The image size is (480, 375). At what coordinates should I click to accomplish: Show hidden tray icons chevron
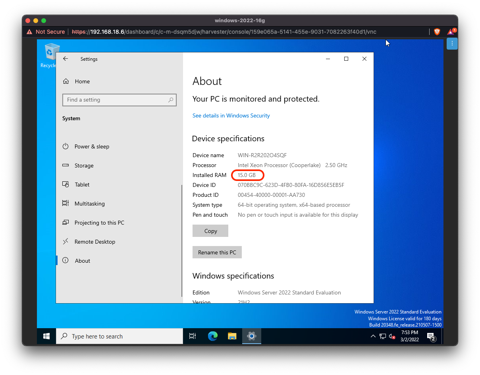click(373, 336)
